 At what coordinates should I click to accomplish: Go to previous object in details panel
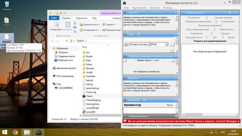(125, 60)
